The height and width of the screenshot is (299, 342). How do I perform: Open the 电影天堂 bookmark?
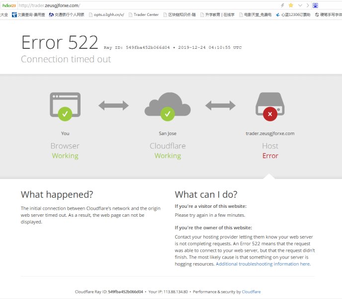click(x=255, y=14)
